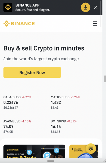Click the right-side pane resize handle
The image size is (106, 163).
(105, 79)
